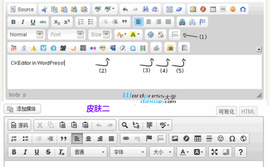Click the Remove Format eraser icon
Screen dimensions: 270x167
[179, 9]
